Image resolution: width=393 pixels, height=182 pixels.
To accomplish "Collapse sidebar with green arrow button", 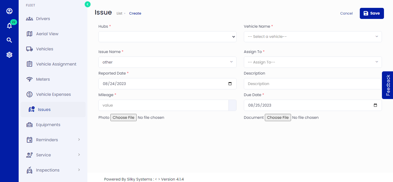I will point(87,4).
